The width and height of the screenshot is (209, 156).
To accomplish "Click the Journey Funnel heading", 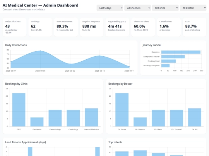I will [152, 45].
